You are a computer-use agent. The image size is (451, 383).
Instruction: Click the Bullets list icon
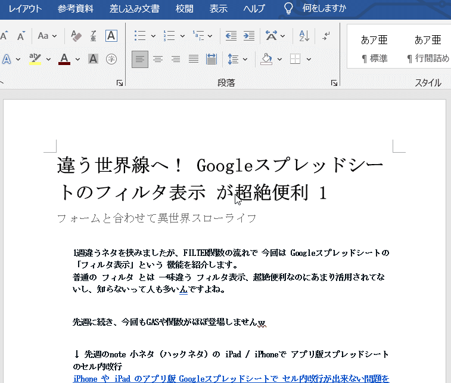tap(140, 36)
